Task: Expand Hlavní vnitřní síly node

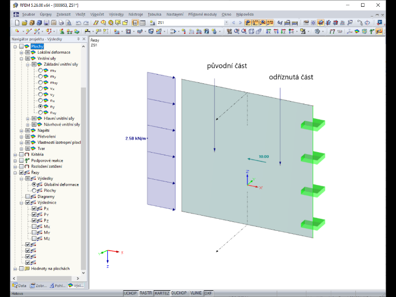Action: 28,118
